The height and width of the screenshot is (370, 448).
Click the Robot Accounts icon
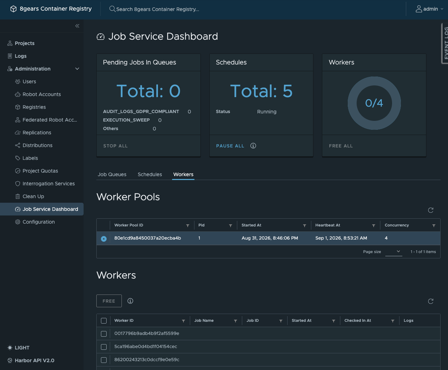click(x=18, y=94)
